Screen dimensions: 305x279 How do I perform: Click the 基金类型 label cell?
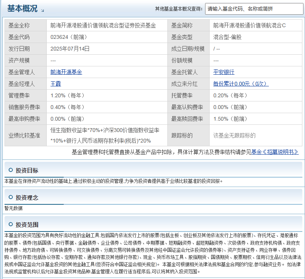pos(189,37)
